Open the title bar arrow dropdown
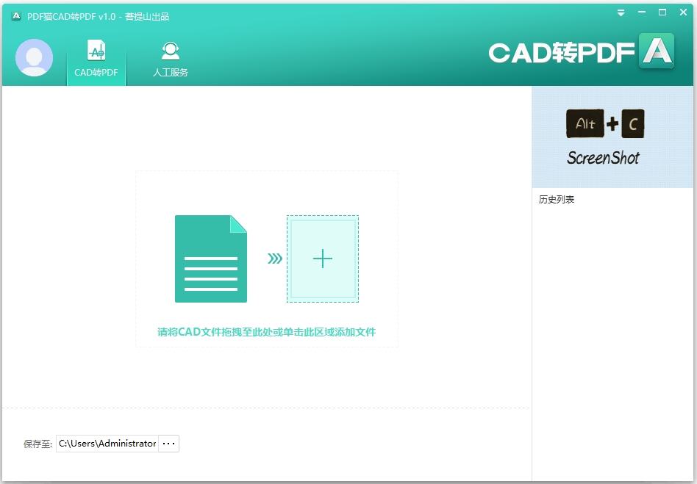This screenshot has height=484, width=697. click(x=621, y=12)
